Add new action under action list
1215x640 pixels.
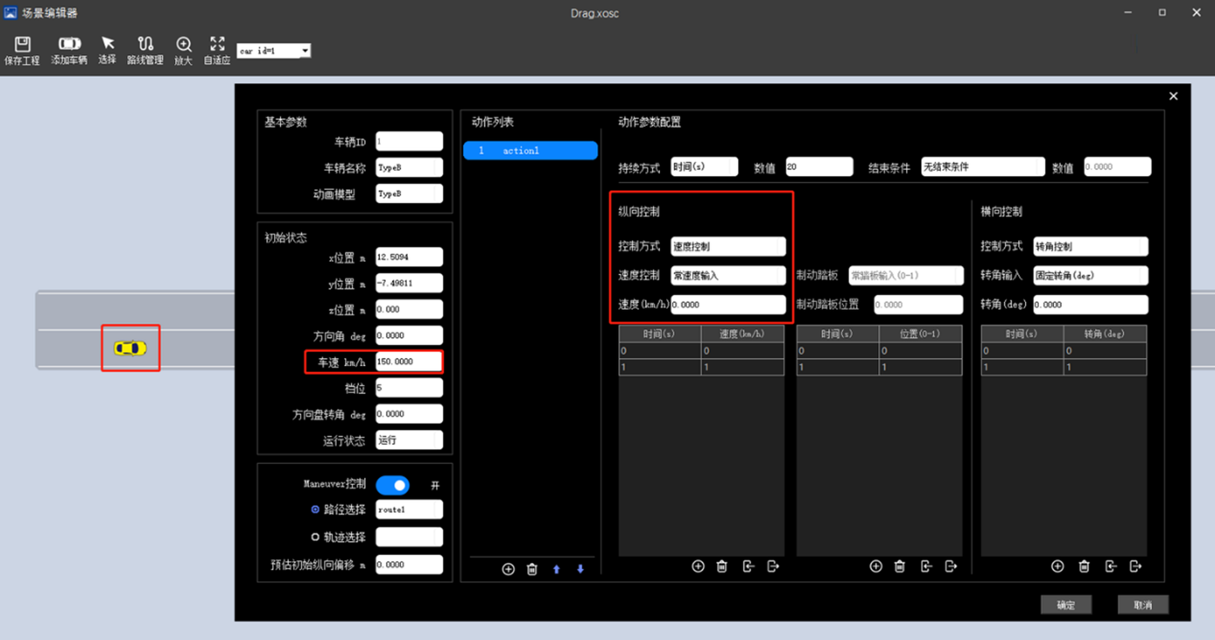(x=508, y=569)
